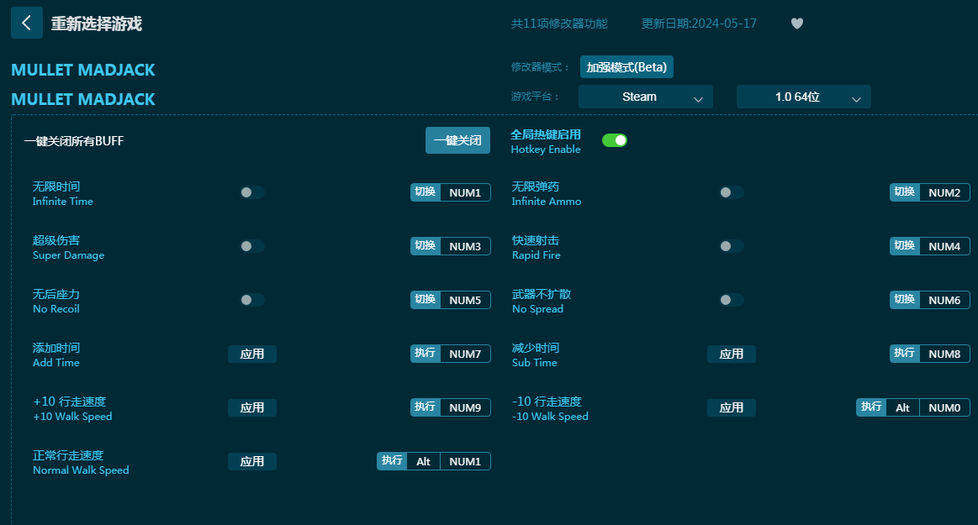Apply the Sub Time cheat
The width and height of the screenshot is (978, 525).
731,354
